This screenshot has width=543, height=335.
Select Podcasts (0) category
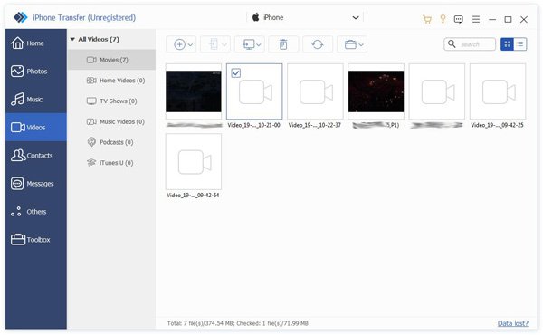coord(111,142)
